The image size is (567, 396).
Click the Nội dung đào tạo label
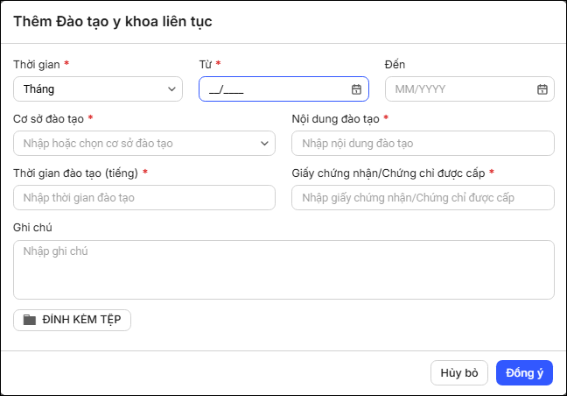[336, 119]
